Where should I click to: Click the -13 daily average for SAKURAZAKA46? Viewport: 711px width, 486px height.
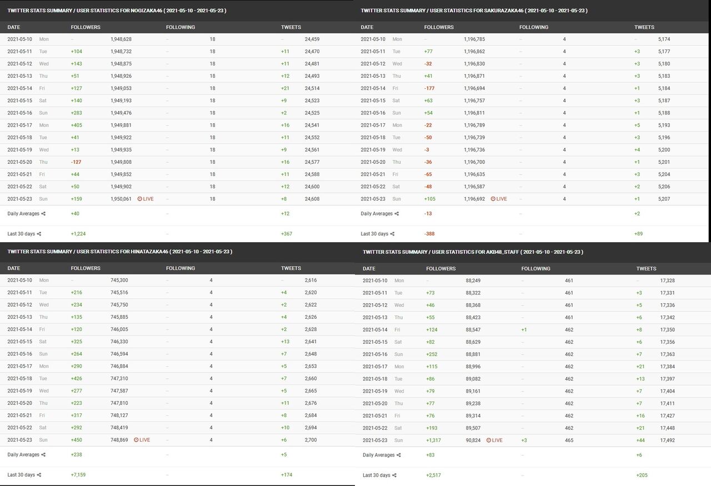pos(428,214)
